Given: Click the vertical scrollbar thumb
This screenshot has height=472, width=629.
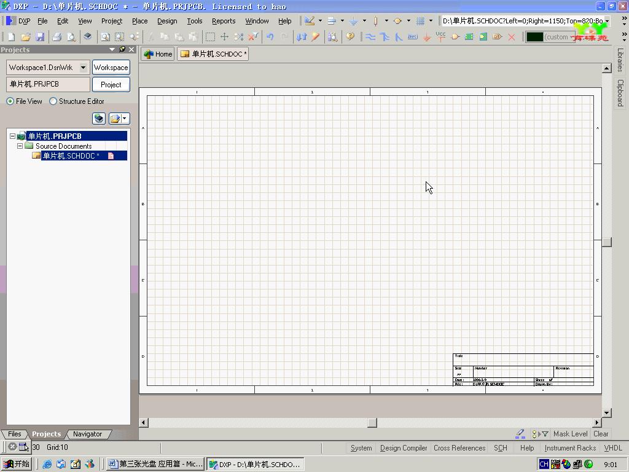Looking at the screenshot, I should (x=606, y=242).
